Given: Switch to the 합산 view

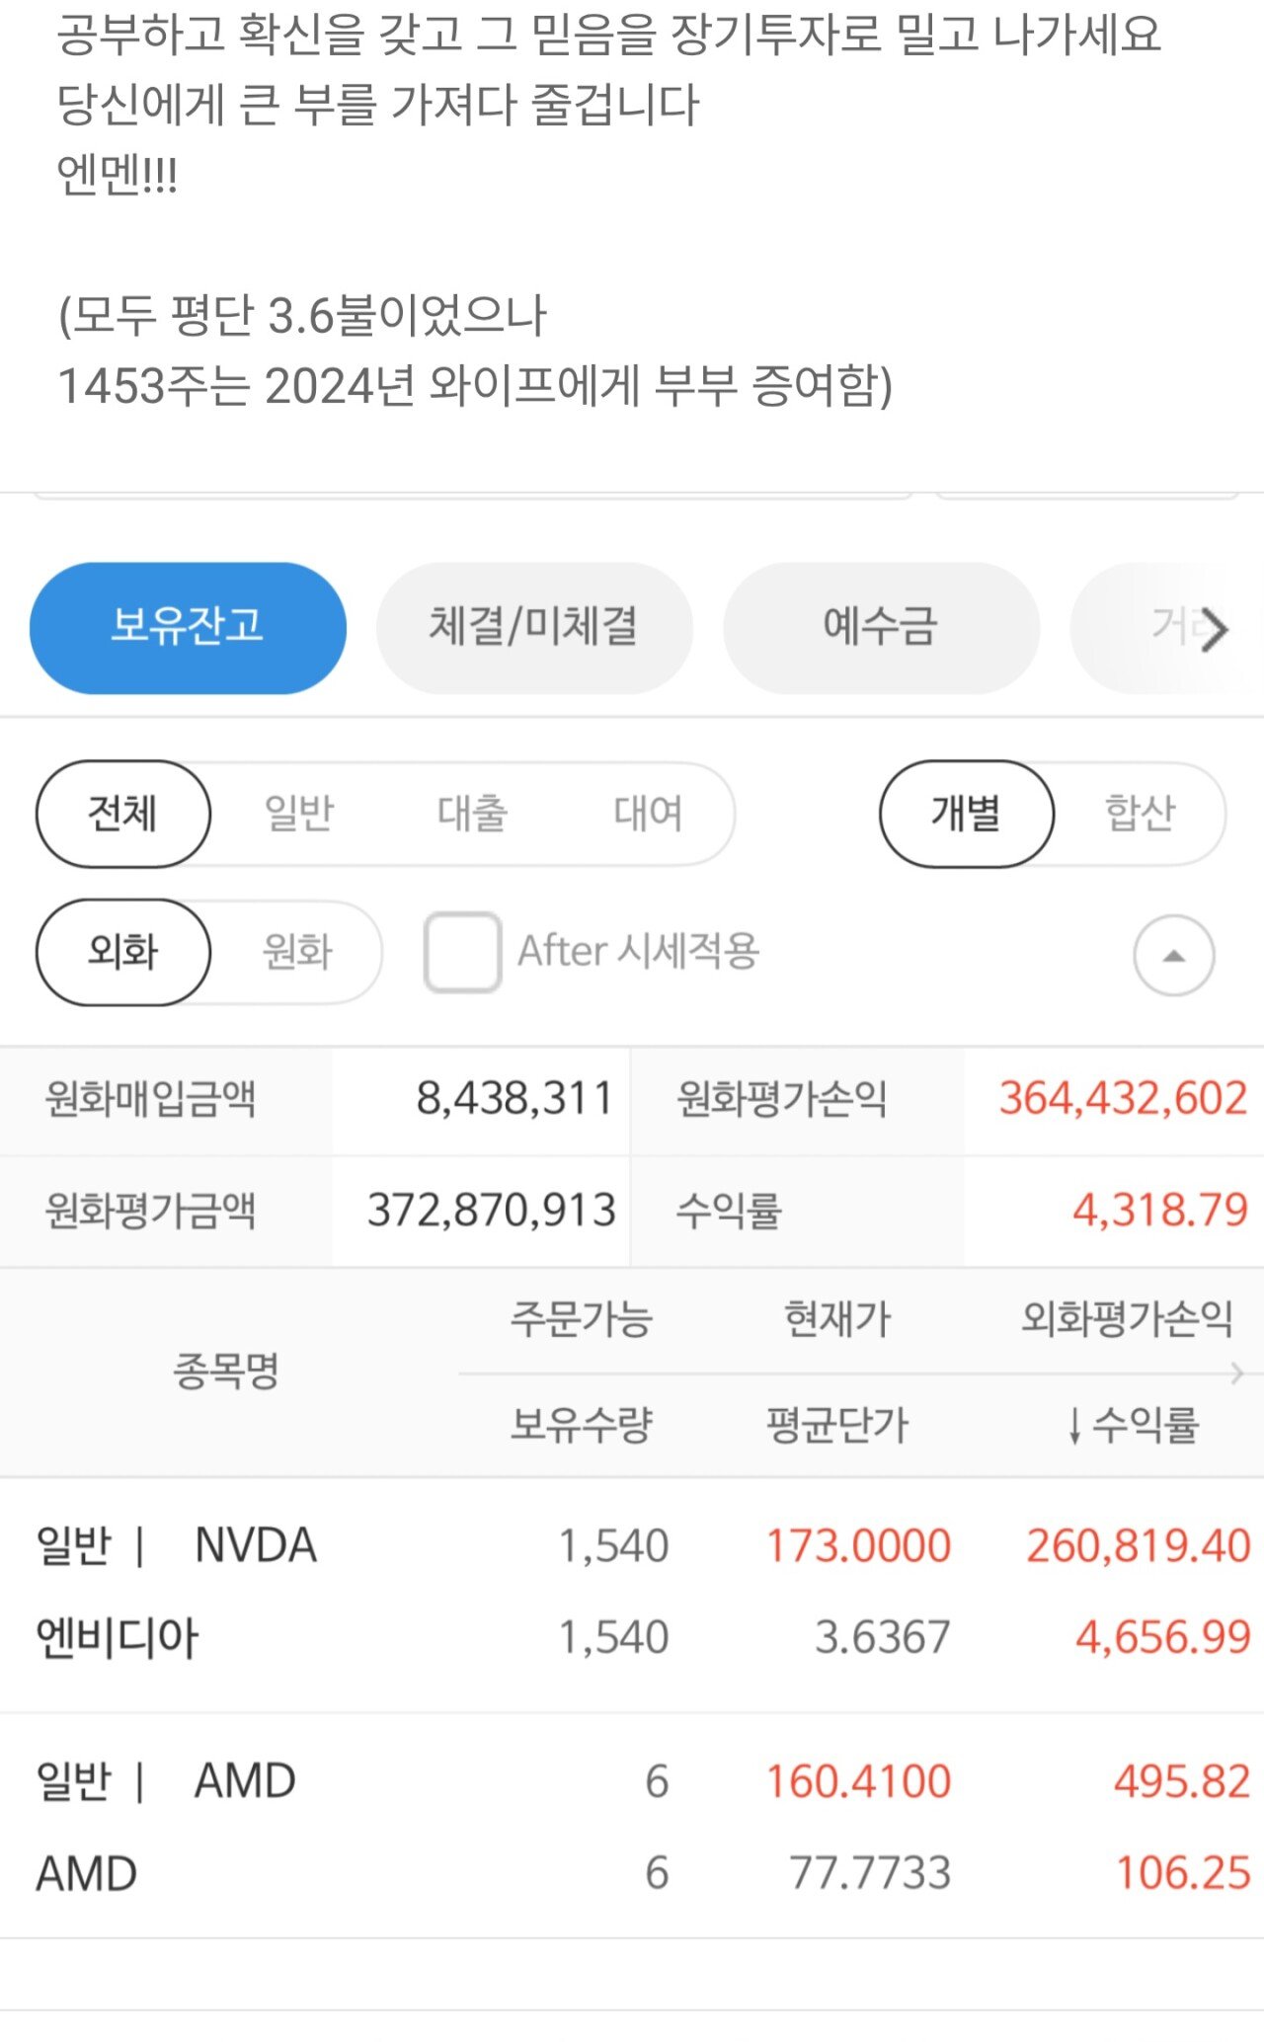Looking at the screenshot, I should click(1140, 814).
